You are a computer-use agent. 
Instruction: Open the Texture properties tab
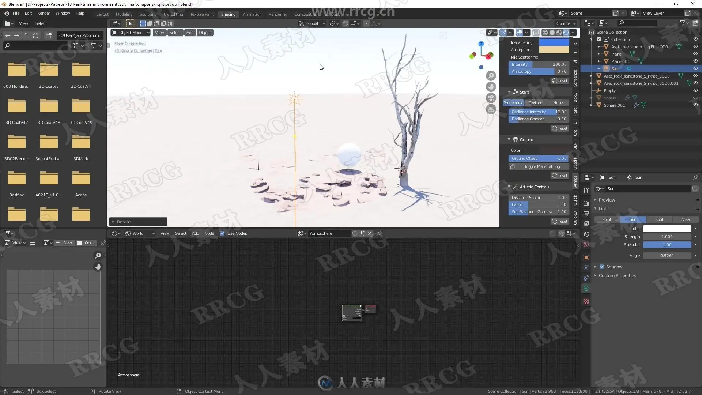pyautogui.click(x=586, y=301)
